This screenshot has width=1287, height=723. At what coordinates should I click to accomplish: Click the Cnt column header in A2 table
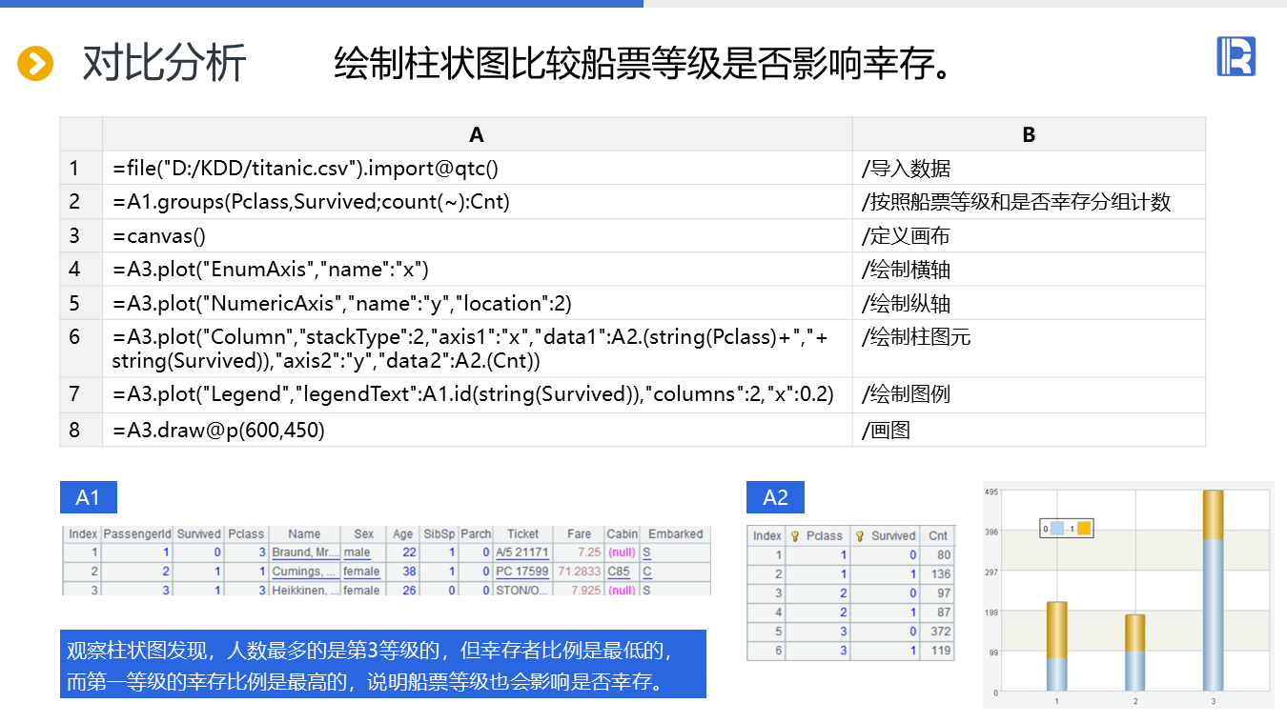click(938, 536)
